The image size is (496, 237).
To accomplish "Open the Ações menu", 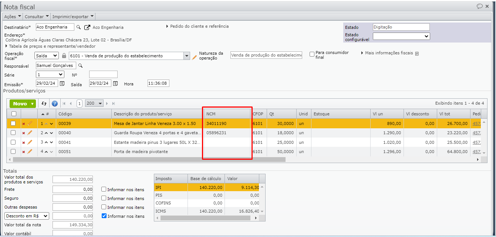I will [x=13, y=17].
